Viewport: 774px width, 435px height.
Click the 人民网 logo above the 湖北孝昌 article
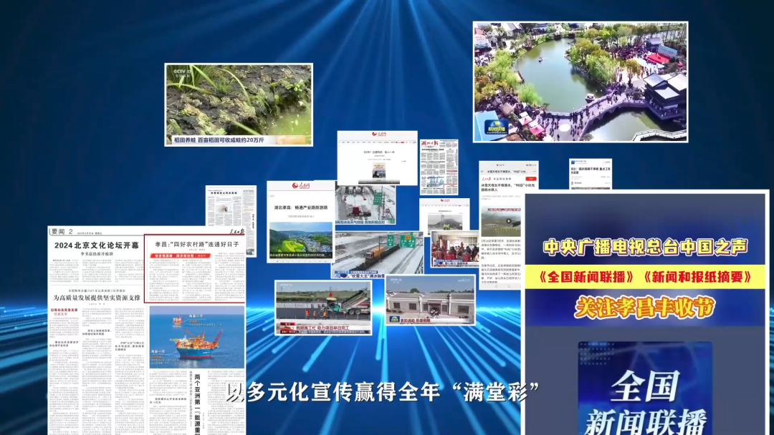pos(301,185)
